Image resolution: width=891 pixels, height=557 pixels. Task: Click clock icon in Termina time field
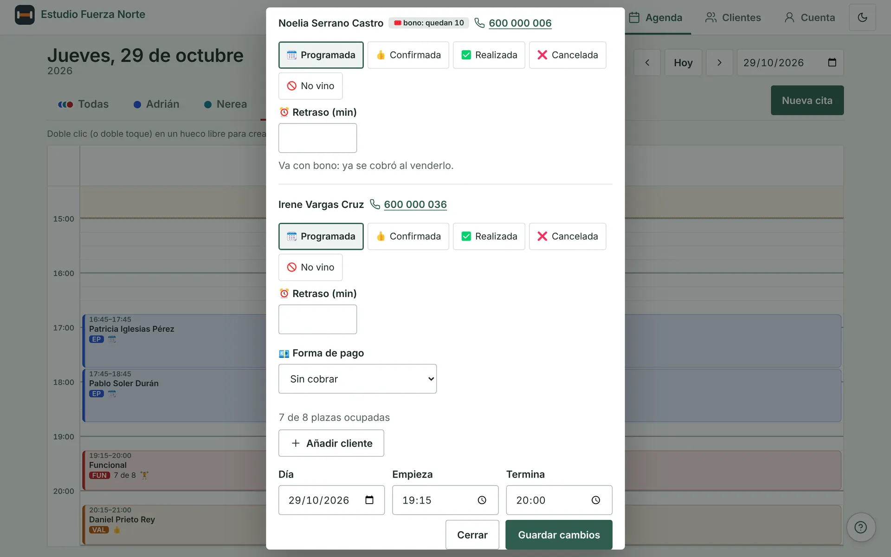pos(596,500)
